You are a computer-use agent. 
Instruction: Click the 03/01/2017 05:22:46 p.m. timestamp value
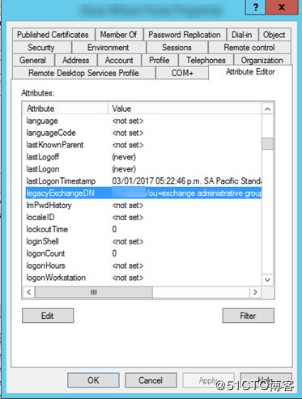(x=186, y=181)
